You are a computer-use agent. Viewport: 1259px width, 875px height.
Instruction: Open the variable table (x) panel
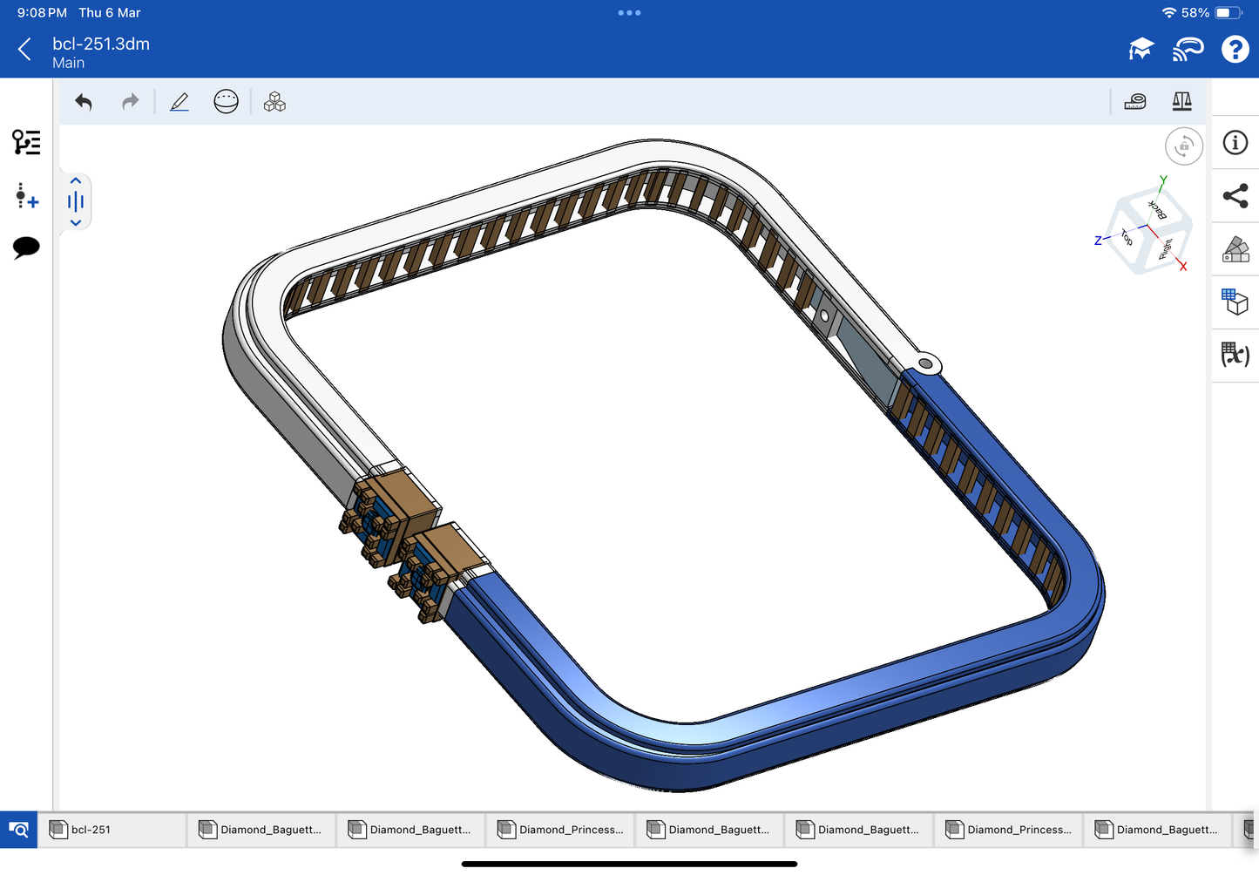click(1235, 355)
